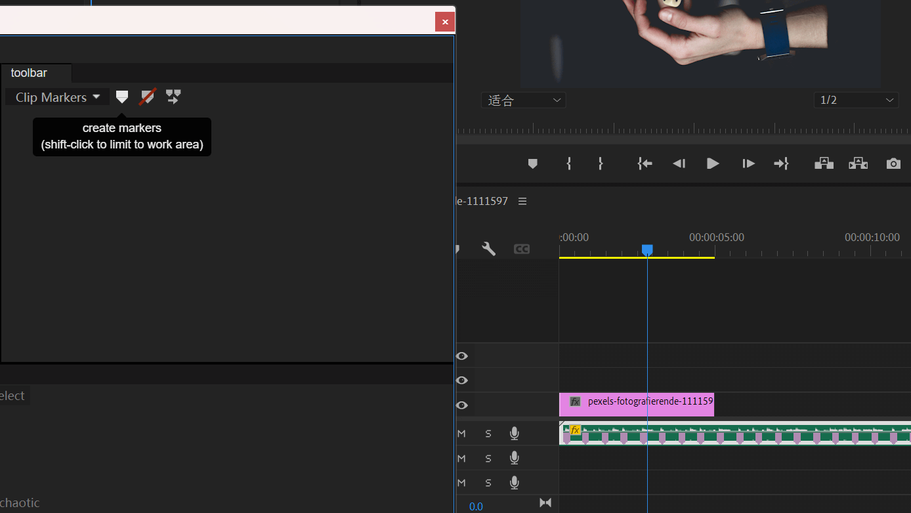Click the Lift button
Viewport: 911px width, 513px height.
(x=824, y=164)
